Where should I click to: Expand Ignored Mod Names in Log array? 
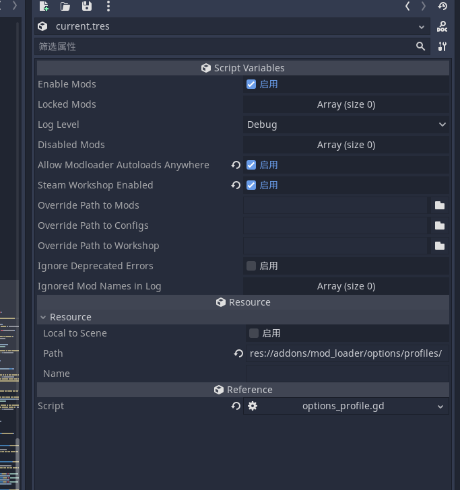(x=346, y=286)
